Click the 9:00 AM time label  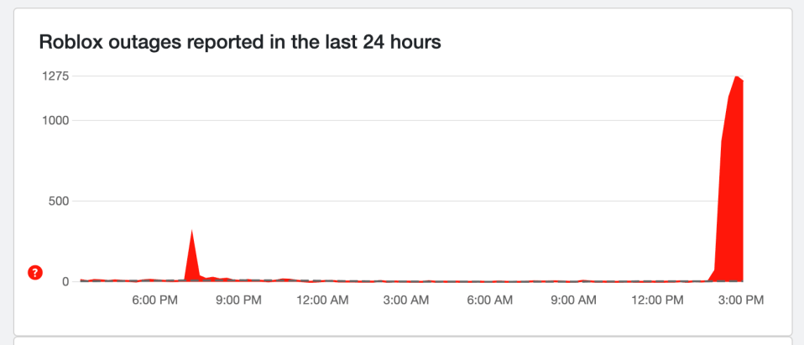click(573, 301)
